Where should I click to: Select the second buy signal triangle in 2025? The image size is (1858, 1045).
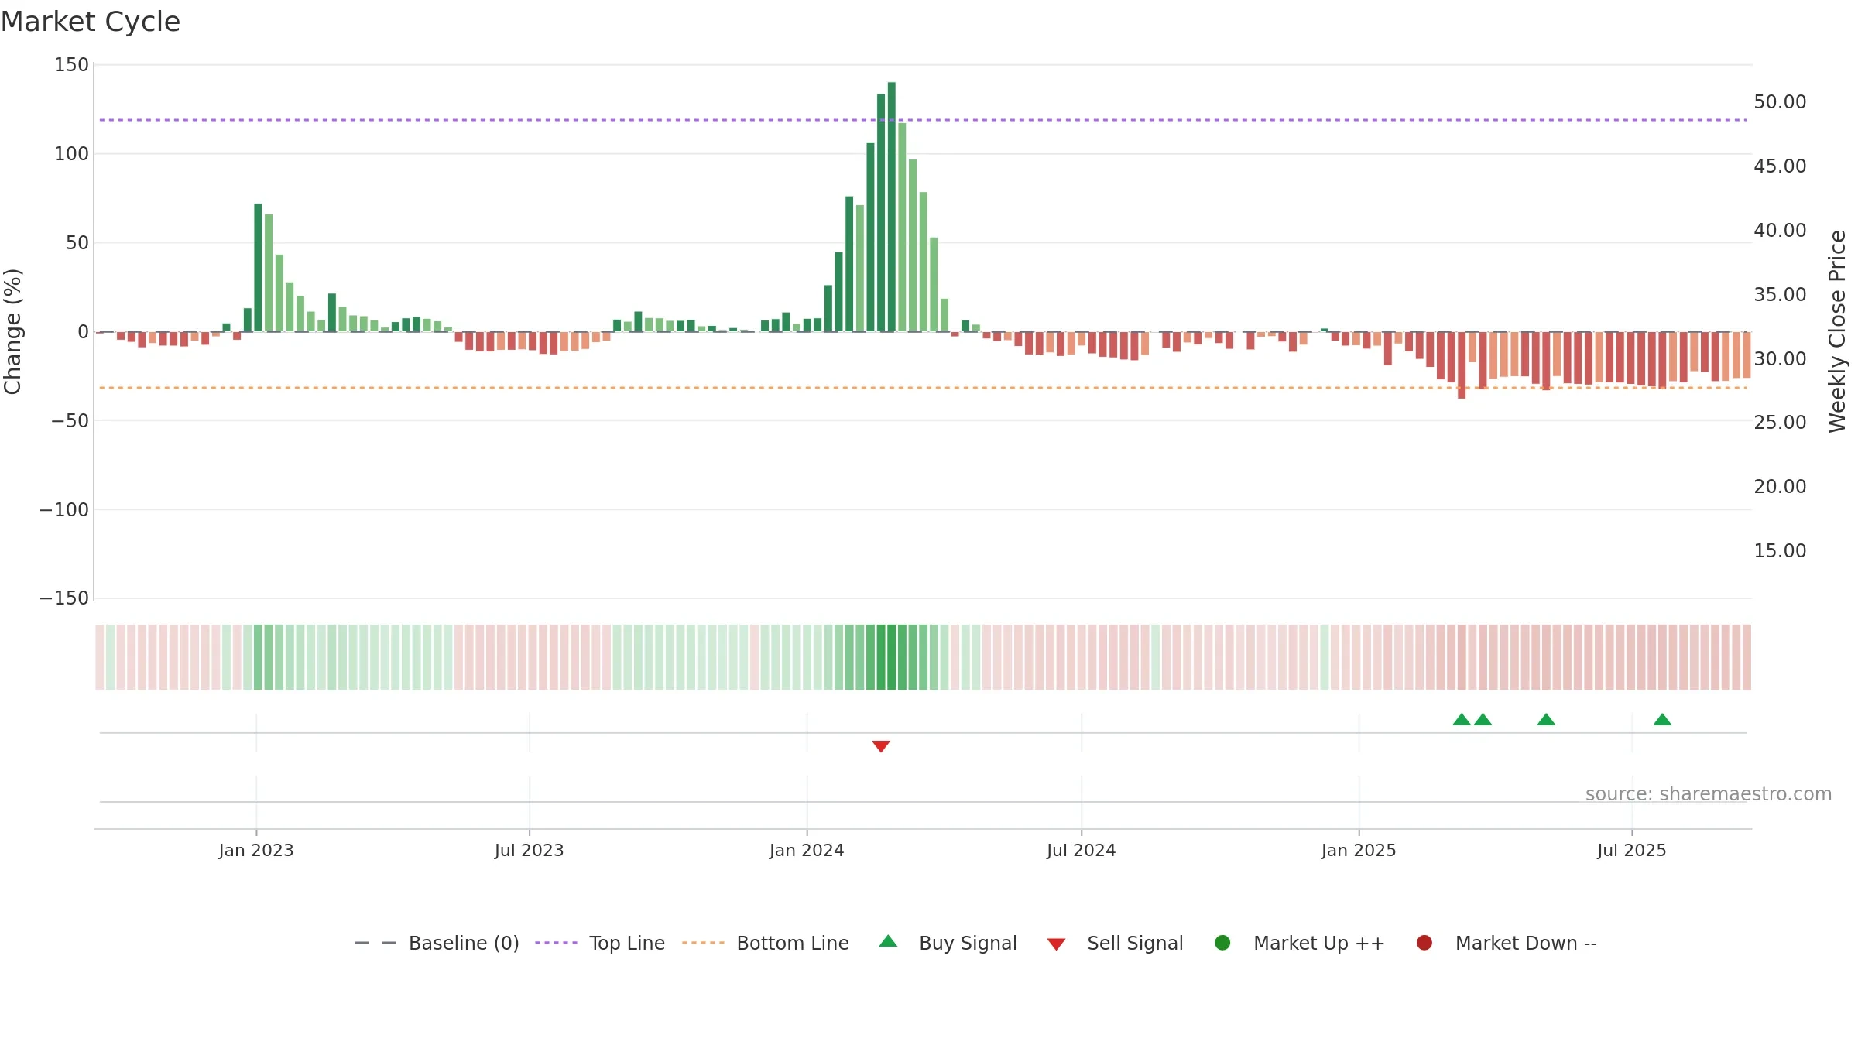(x=1483, y=719)
